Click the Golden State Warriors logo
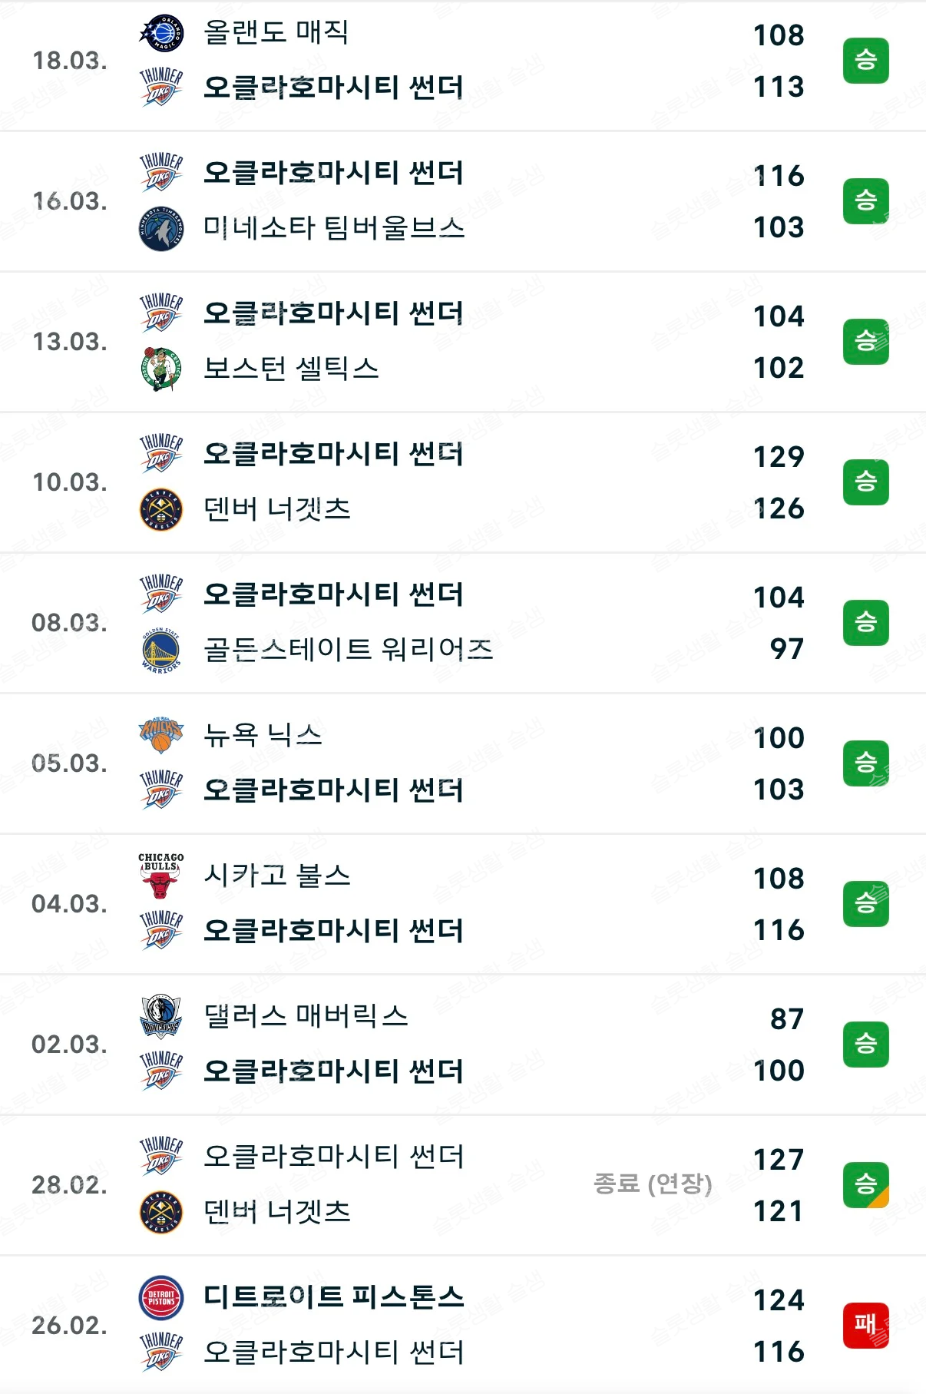926x1394 pixels. click(161, 650)
